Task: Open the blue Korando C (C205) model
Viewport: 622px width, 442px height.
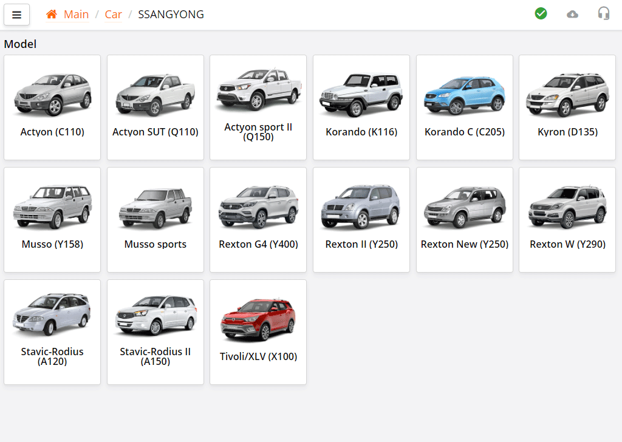Action: tap(464, 107)
